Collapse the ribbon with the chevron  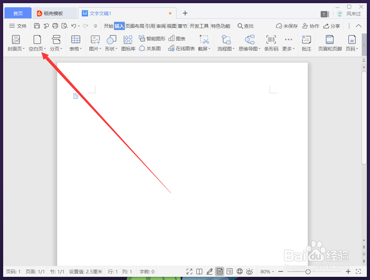point(358,26)
